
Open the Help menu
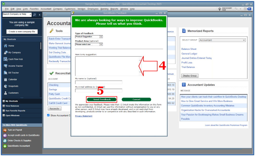pos(132,9)
